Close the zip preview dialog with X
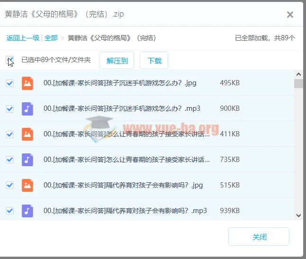 coord(290,15)
